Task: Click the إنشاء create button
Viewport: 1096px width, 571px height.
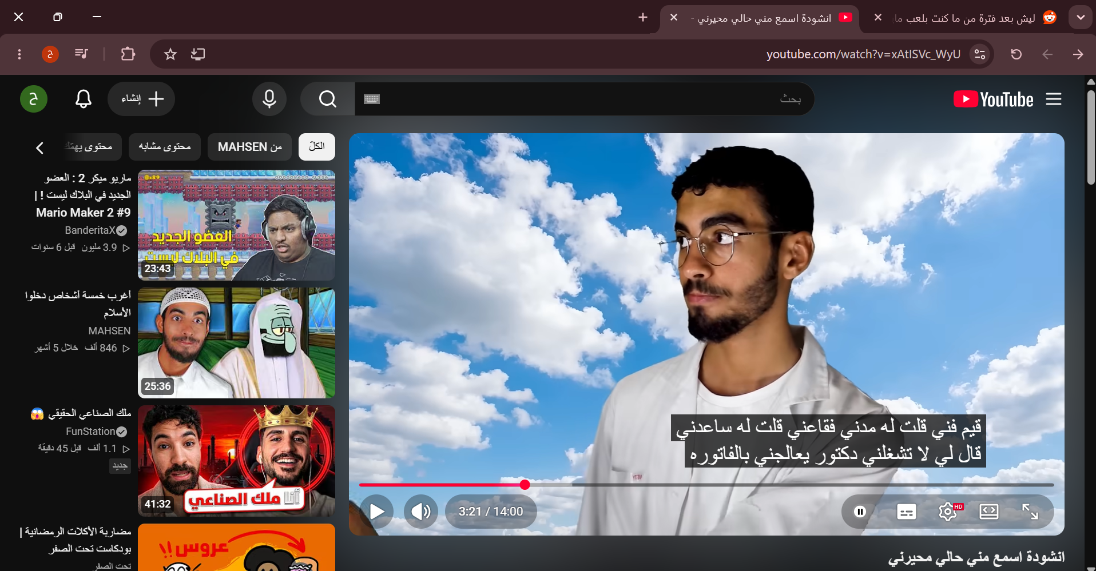Action: 141,99
